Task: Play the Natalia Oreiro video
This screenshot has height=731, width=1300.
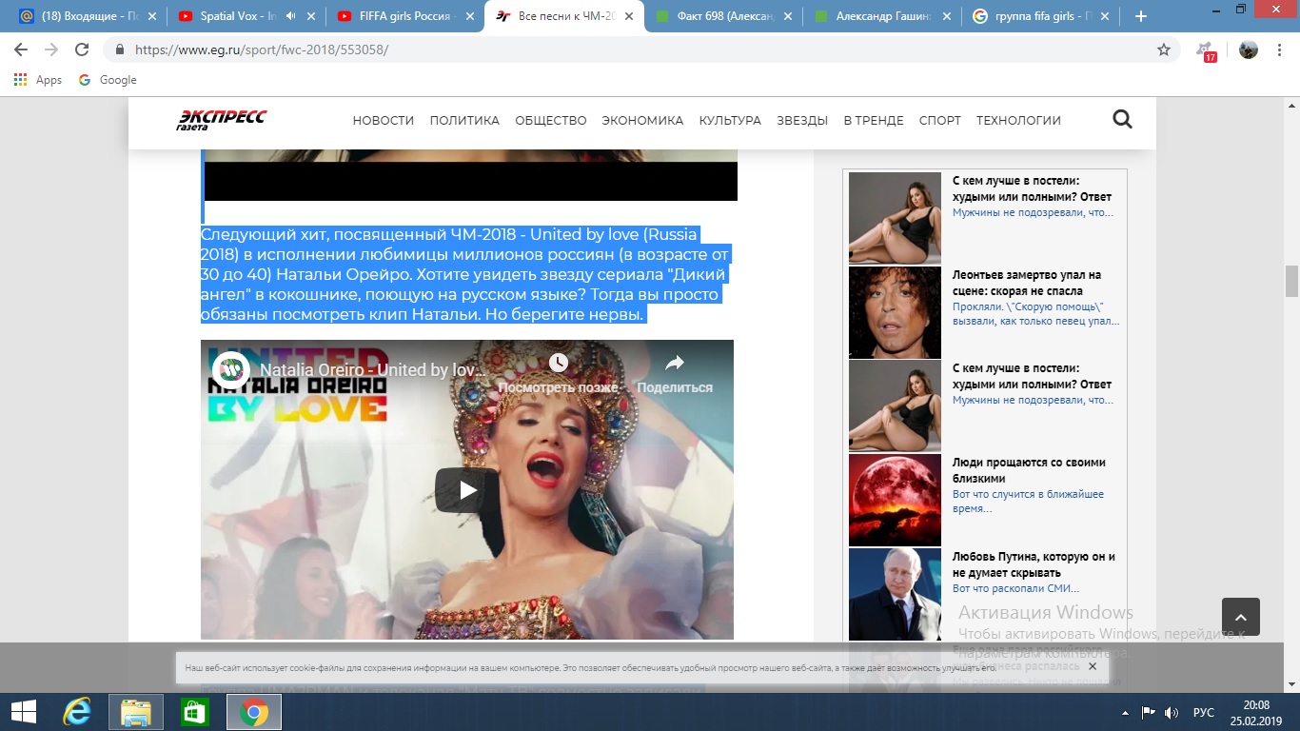Action: (467, 490)
